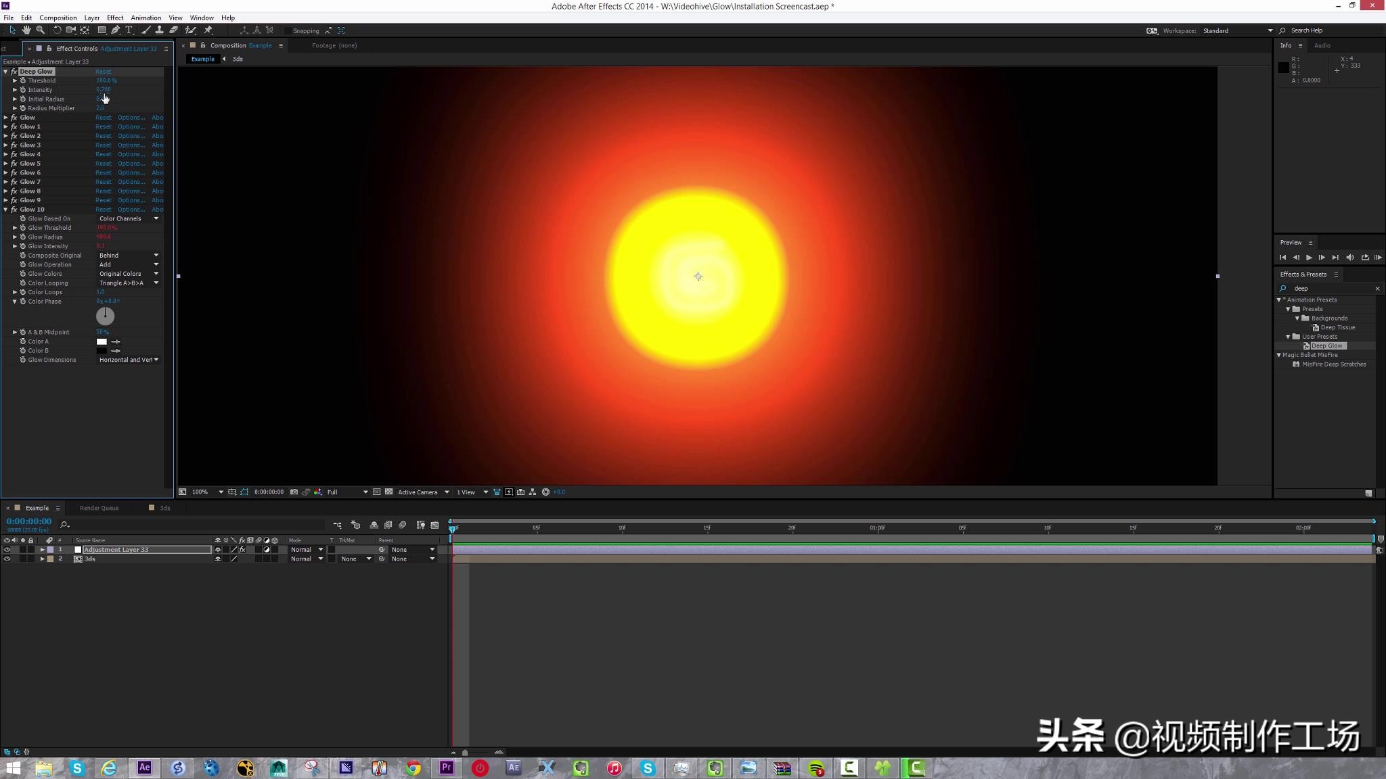
Task: Select the Roto Brush tool
Action: 191,30
